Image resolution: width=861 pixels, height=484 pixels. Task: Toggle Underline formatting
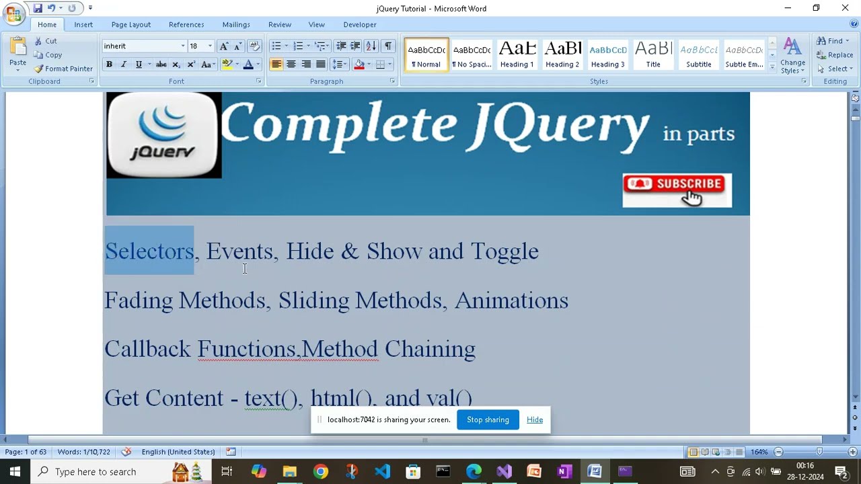(x=139, y=65)
